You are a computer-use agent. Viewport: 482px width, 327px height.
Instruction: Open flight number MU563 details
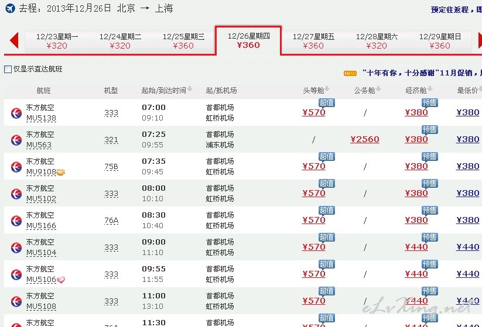tap(39, 145)
